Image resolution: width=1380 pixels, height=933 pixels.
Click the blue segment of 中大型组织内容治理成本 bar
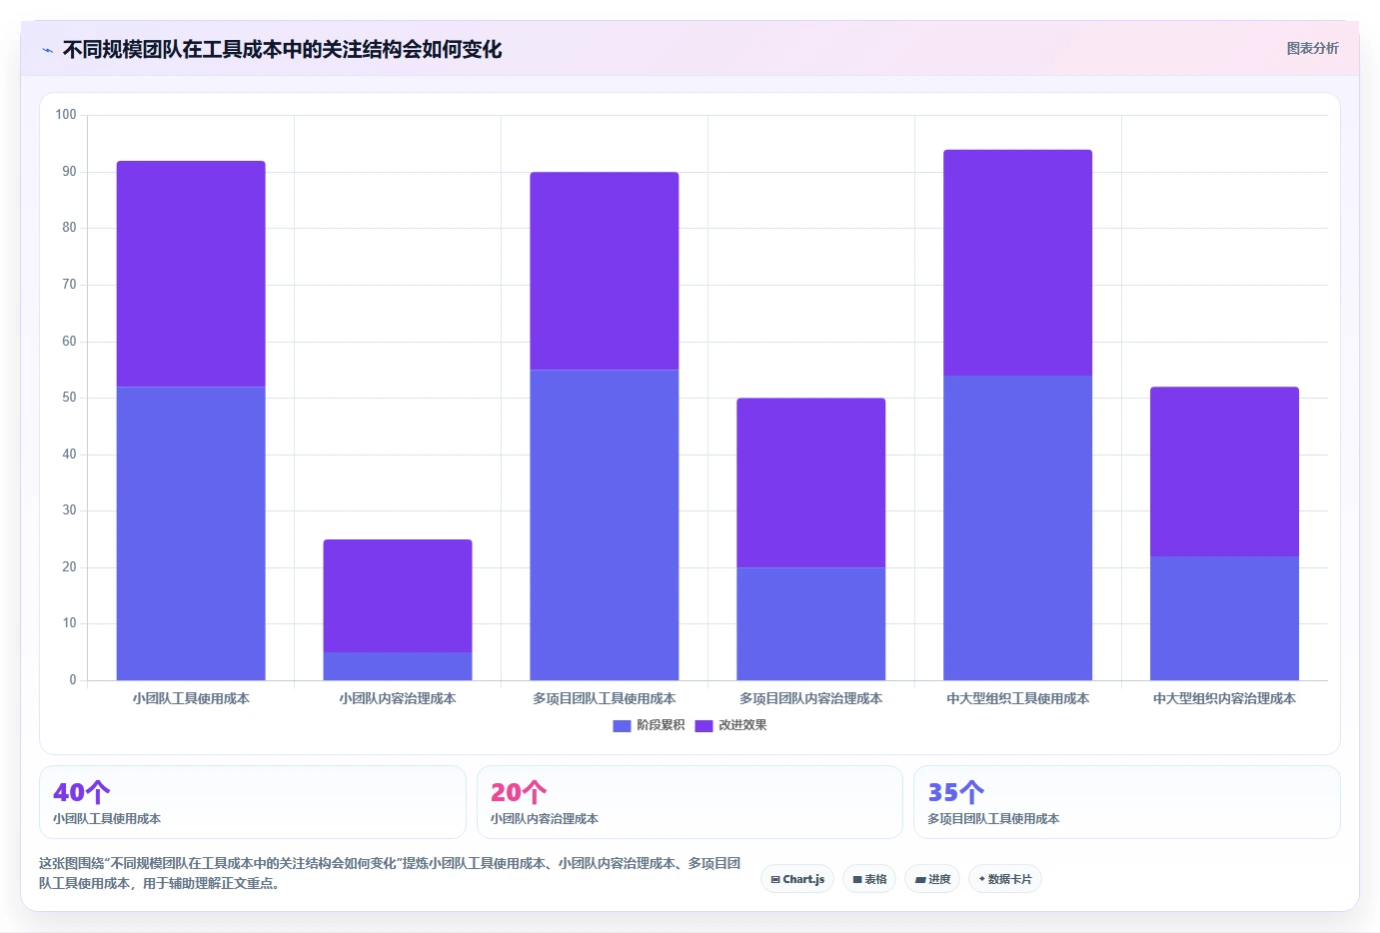click(x=1225, y=618)
